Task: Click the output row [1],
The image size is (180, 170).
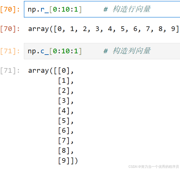Action: (66, 81)
